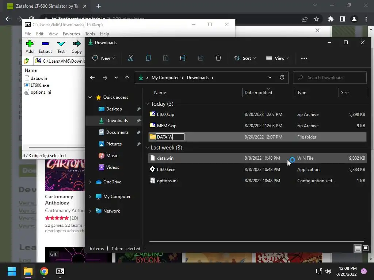Open address bar history dropdown

[270, 77]
